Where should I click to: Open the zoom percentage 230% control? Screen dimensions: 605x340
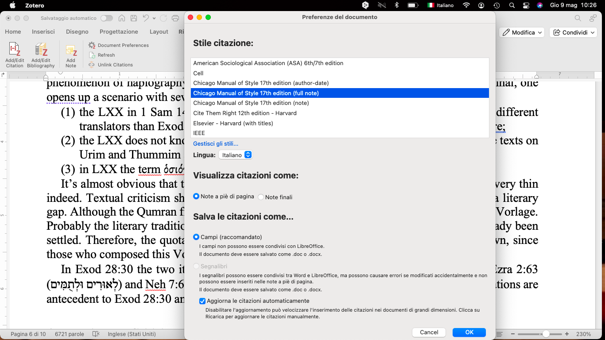click(583, 334)
